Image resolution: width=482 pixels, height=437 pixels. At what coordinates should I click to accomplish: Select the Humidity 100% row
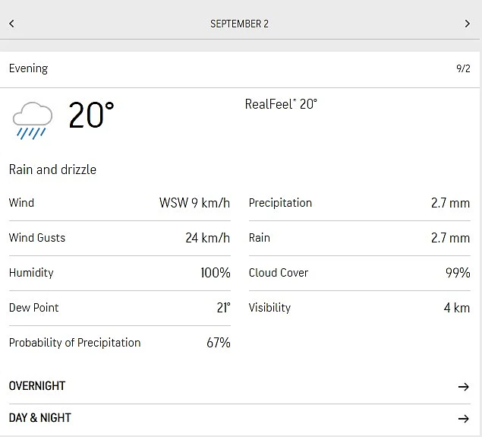click(120, 273)
